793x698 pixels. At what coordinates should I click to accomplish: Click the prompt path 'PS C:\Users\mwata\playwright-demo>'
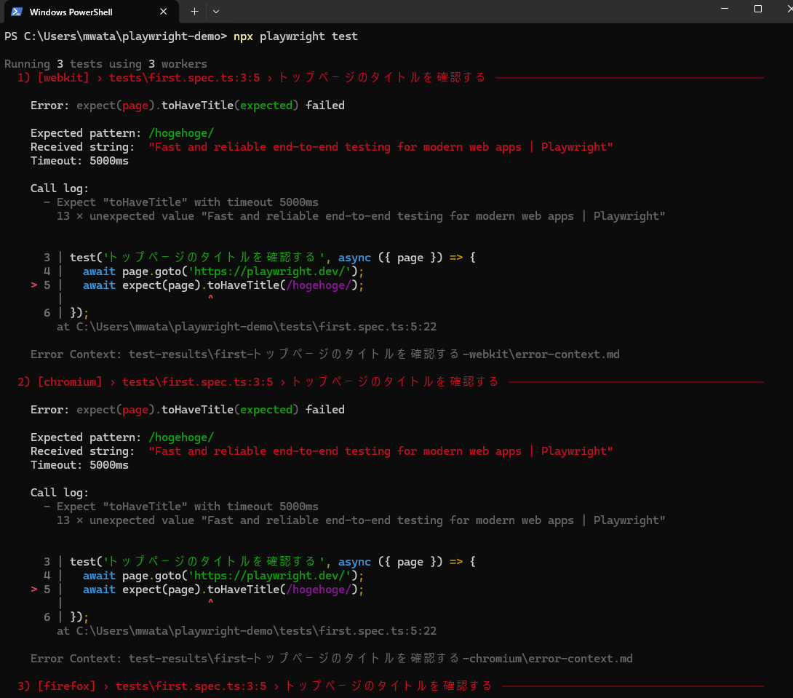pos(116,36)
